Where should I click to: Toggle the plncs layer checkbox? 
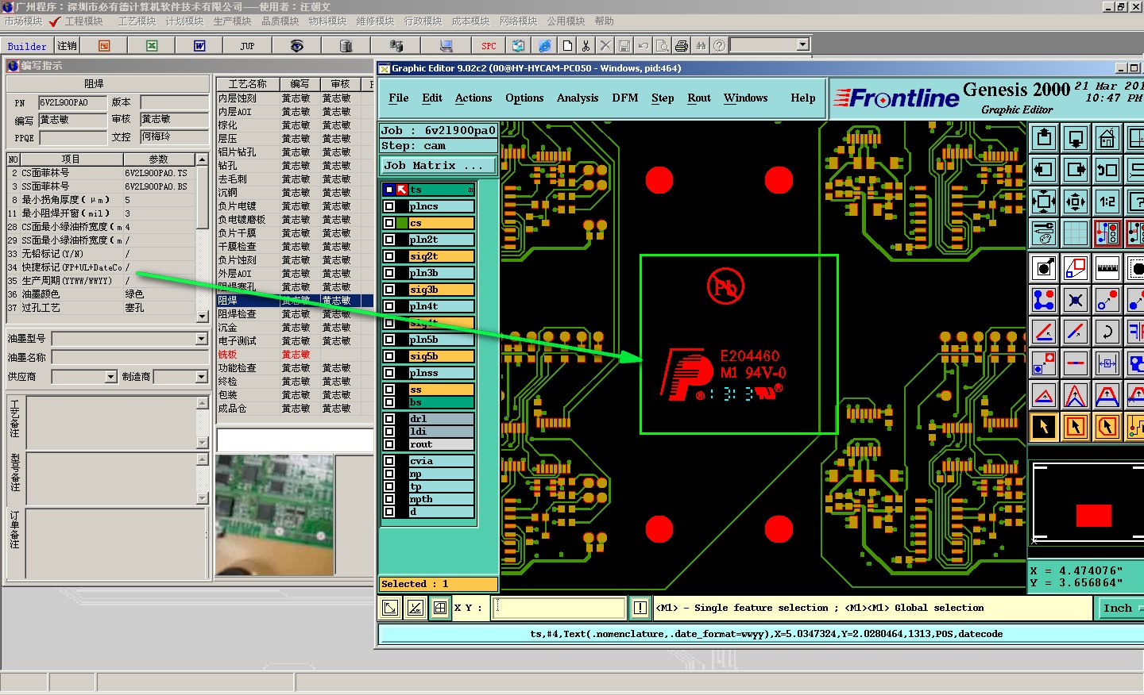coord(389,206)
